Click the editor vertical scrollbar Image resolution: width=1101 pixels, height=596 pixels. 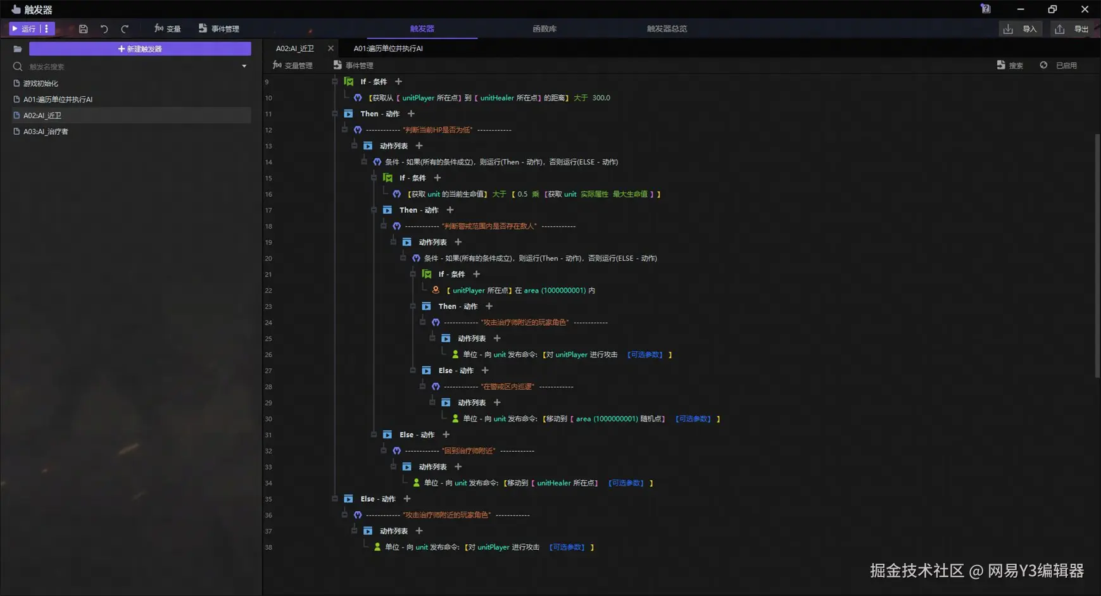1097,256
